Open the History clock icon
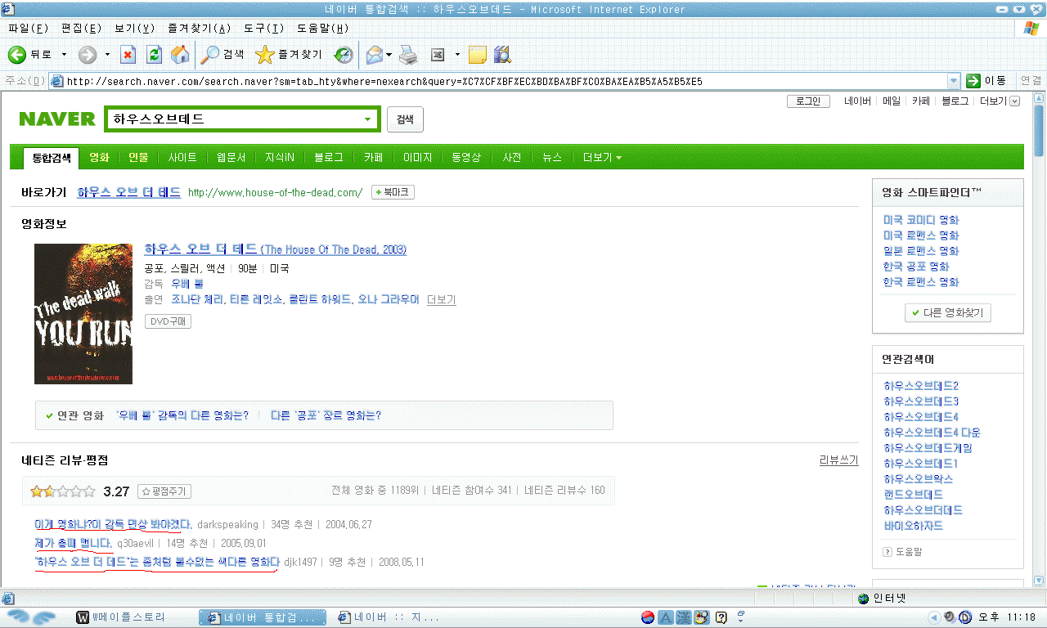The width and height of the screenshot is (1047, 628). point(344,55)
